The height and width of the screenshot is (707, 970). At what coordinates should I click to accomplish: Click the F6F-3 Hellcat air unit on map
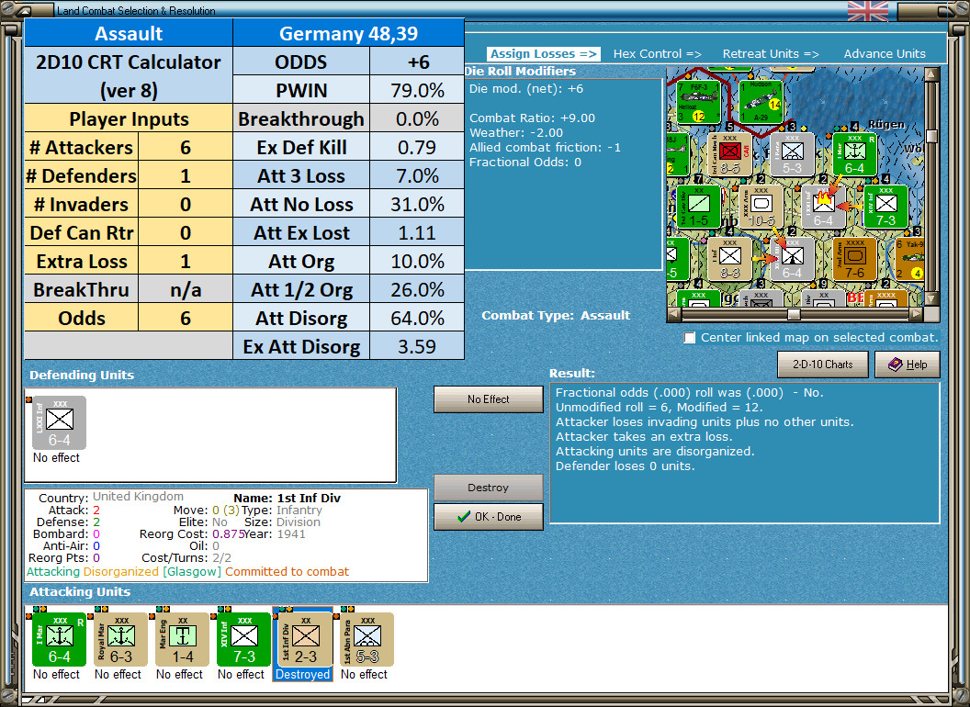pos(699,101)
